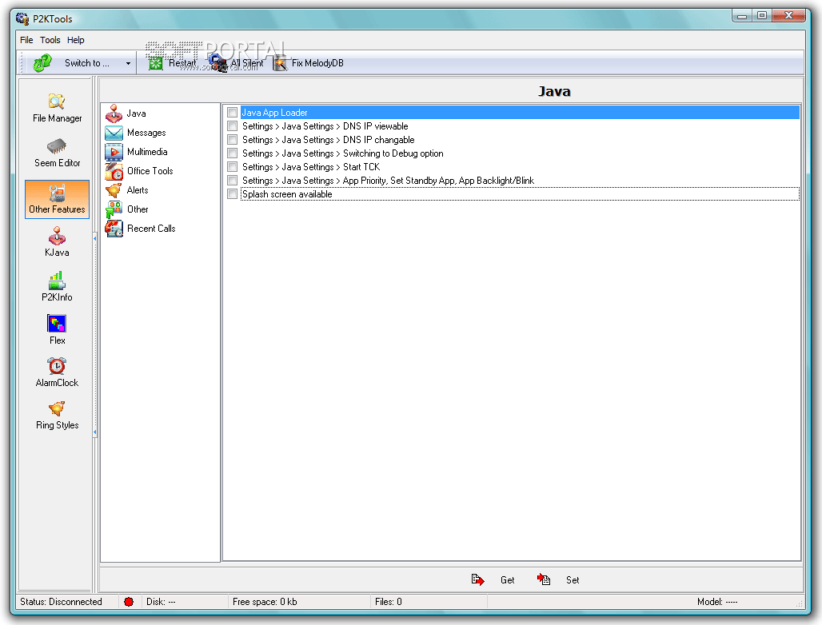Select the Other category label
The height and width of the screenshot is (625, 822).
click(138, 209)
